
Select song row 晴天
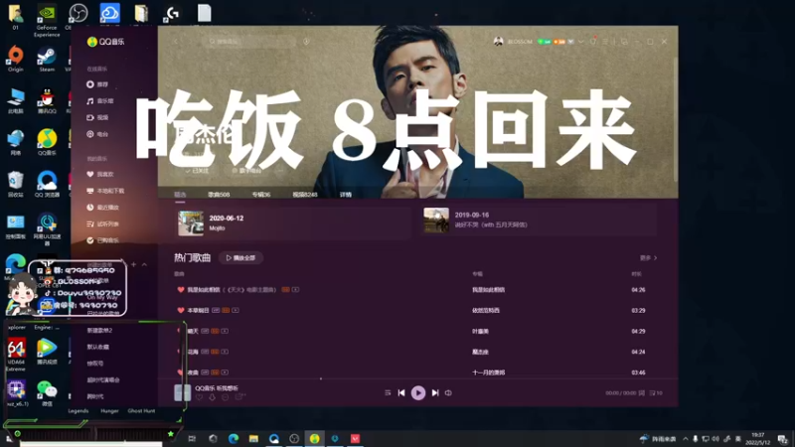coord(417,331)
